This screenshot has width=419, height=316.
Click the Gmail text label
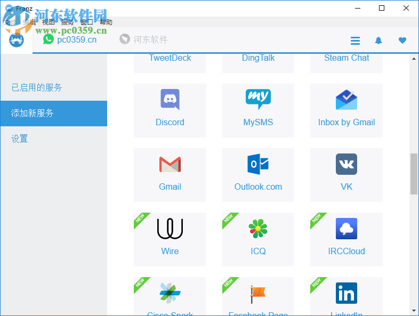point(170,187)
